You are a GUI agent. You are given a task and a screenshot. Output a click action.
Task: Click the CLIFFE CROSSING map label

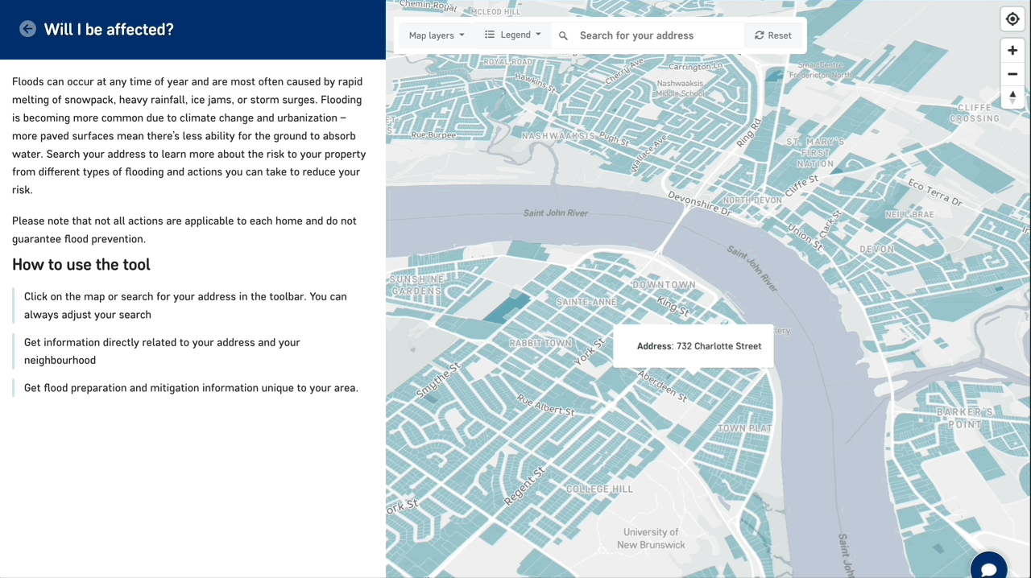(x=975, y=113)
